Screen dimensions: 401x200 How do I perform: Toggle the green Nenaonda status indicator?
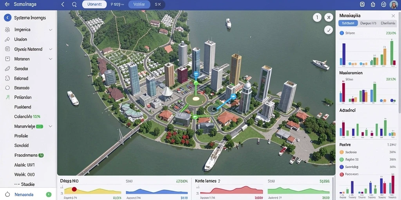(49, 195)
